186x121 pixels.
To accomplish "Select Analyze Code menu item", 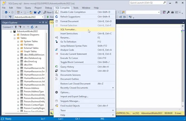I will click(x=85, y=50).
